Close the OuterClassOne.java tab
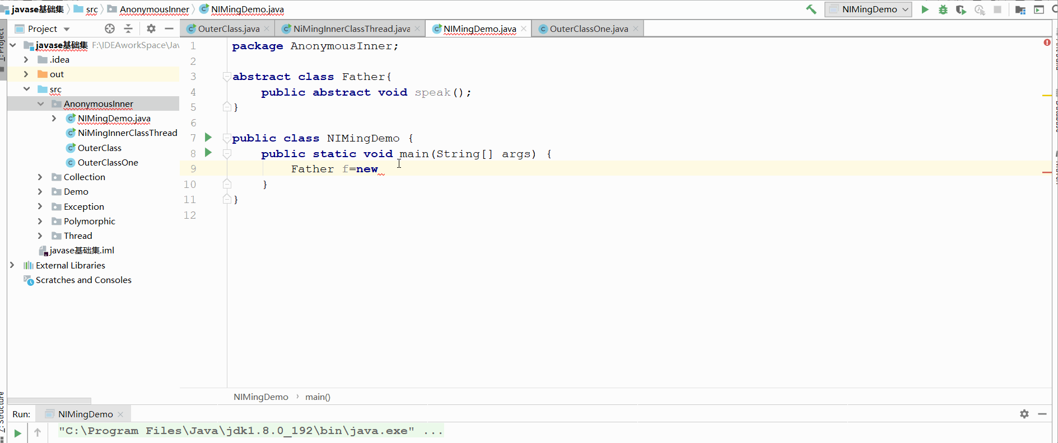 (636, 29)
